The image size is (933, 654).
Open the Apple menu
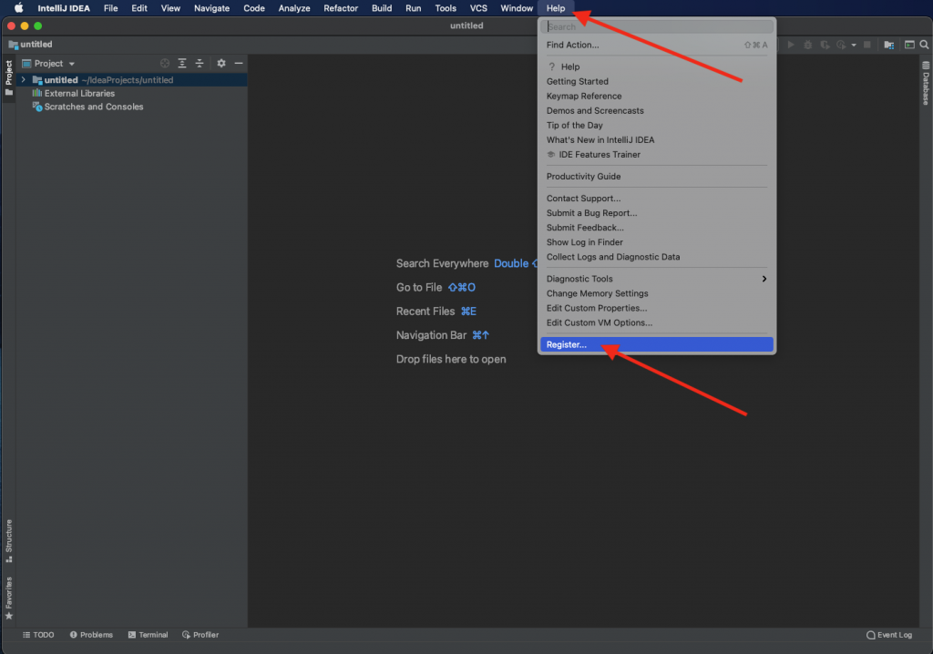point(18,7)
